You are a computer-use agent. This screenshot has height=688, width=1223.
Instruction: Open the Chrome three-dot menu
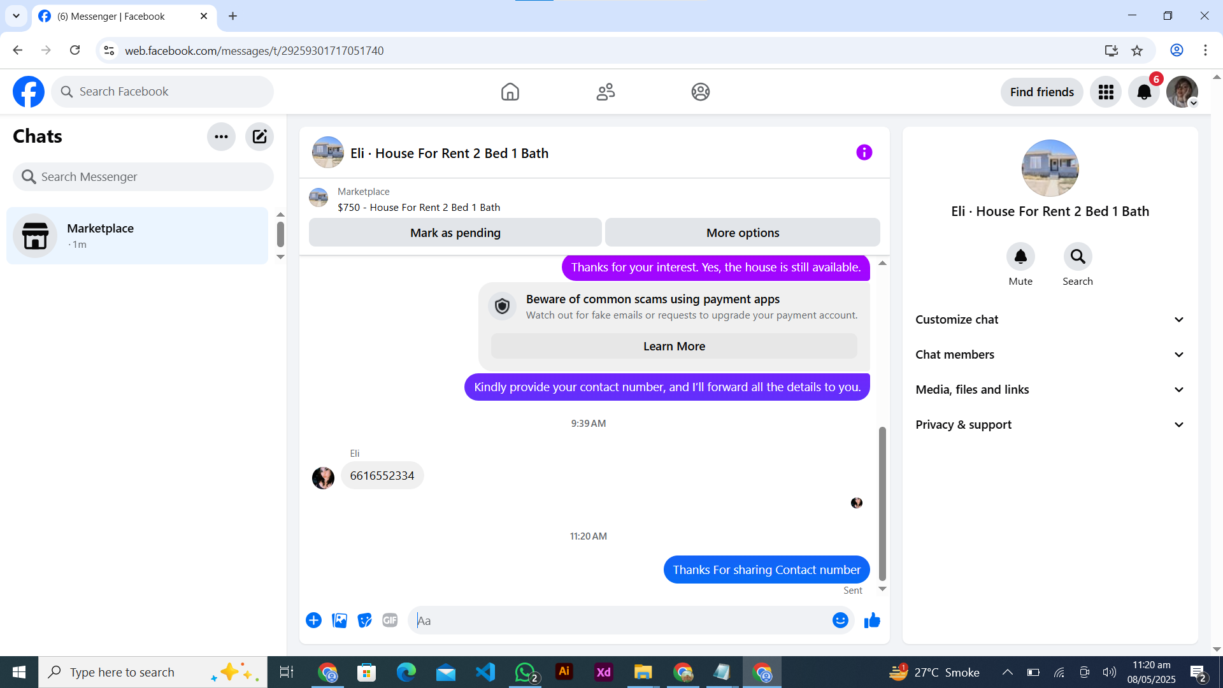[x=1205, y=50]
